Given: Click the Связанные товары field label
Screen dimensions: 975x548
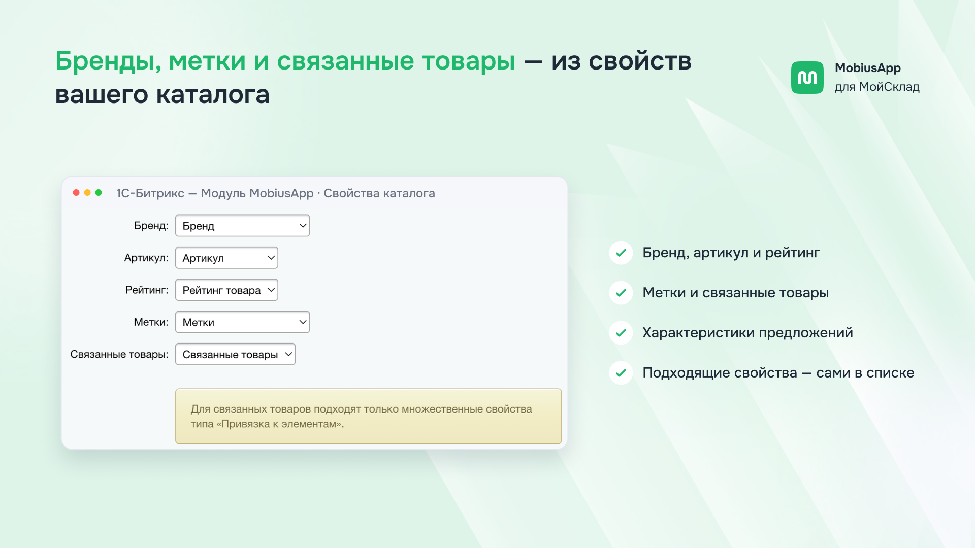Looking at the screenshot, I should click(x=119, y=354).
